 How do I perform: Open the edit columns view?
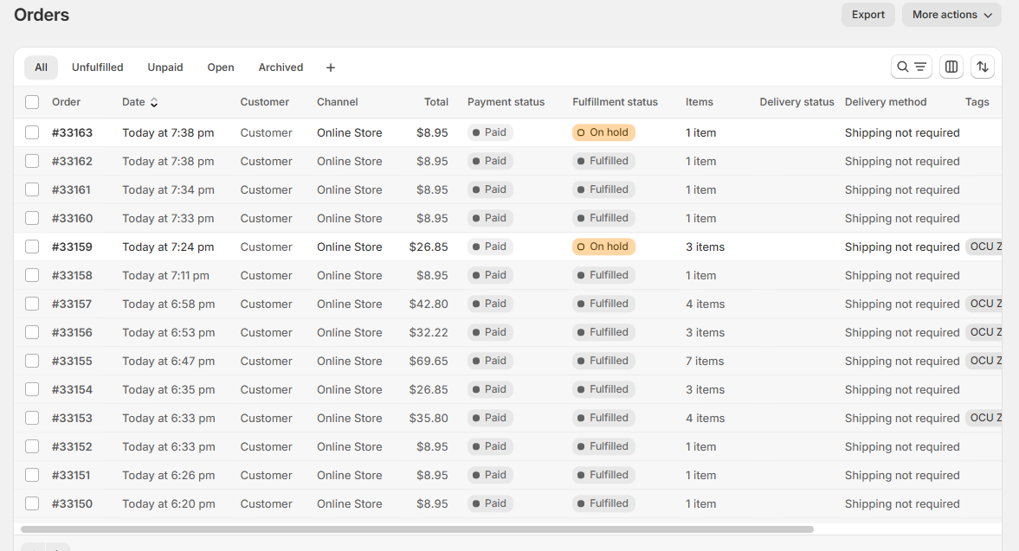pos(951,67)
